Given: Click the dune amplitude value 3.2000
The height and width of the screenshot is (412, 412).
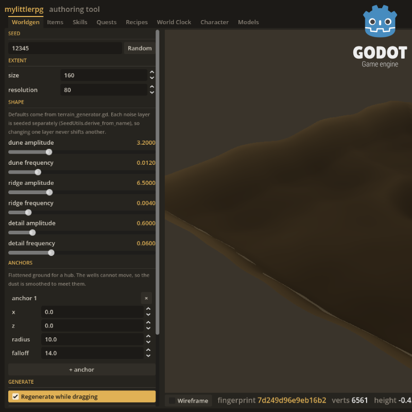Looking at the screenshot, I should pyautogui.click(x=146, y=143).
